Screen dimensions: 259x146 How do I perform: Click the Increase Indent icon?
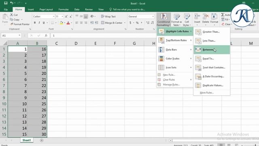(x=96, y=23)
